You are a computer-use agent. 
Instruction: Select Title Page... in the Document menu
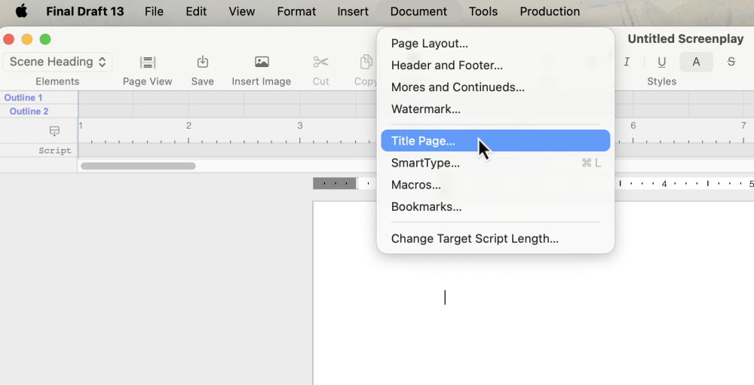495,140
